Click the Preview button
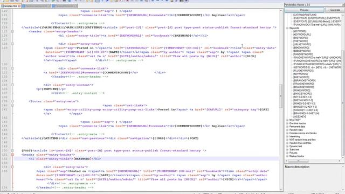This screenshot has height=194, width=345. pyautogui.click(x=304, y=10)
